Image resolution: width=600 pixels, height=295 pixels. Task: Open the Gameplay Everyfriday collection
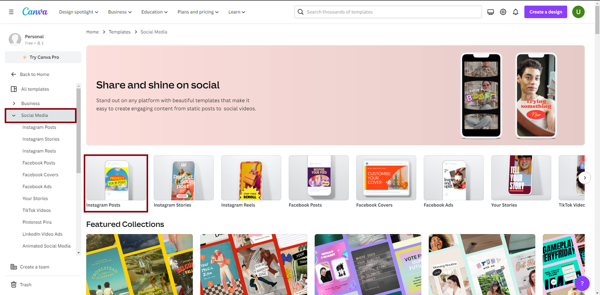click(563, 265)
